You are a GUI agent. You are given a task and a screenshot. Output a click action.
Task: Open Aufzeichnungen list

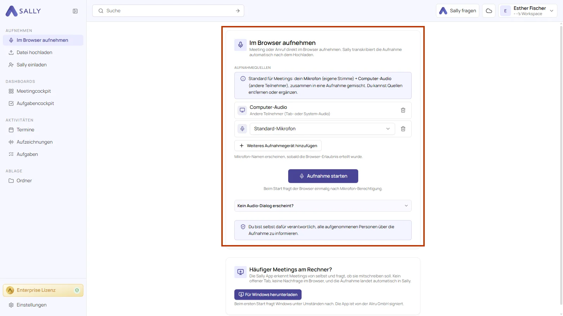click(43, 142)
